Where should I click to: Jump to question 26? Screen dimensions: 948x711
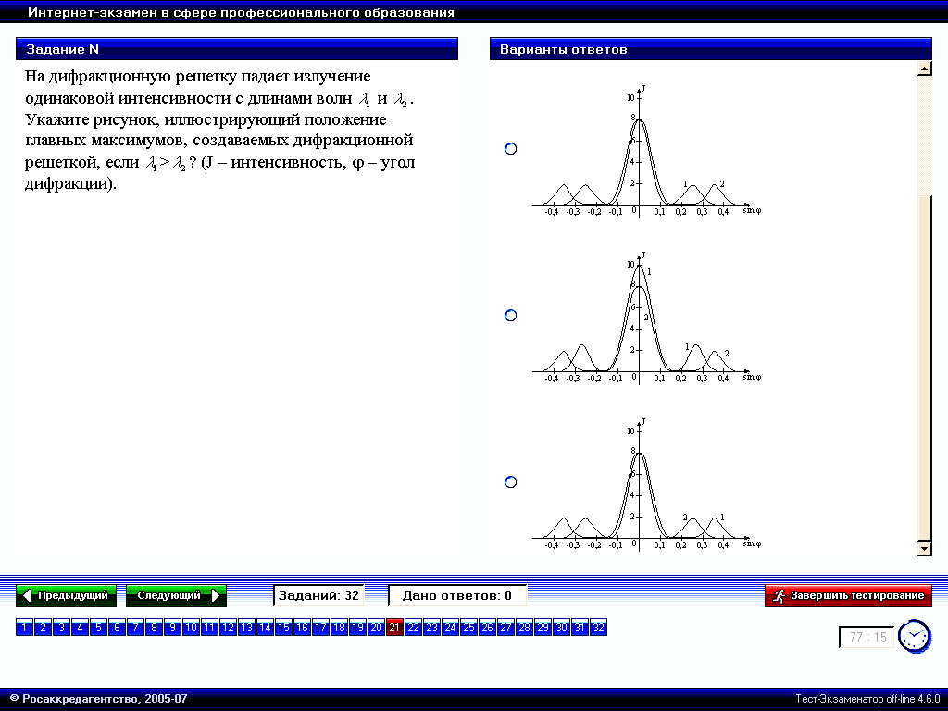coord(487,628)
